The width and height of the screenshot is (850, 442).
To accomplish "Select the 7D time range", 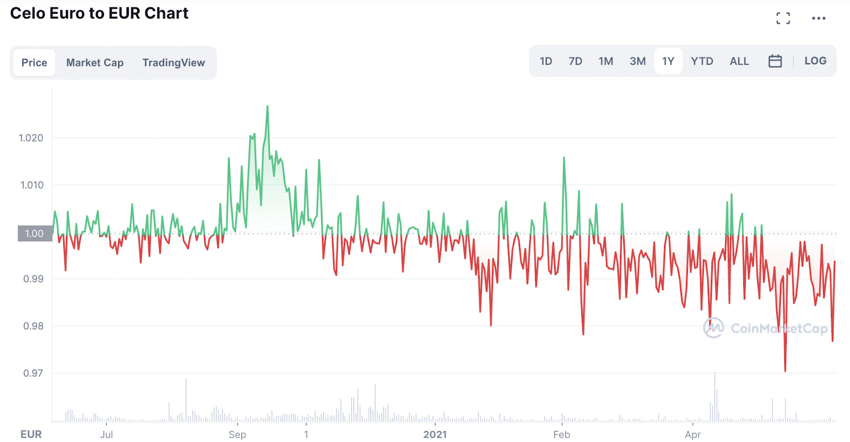I will 575,61.
